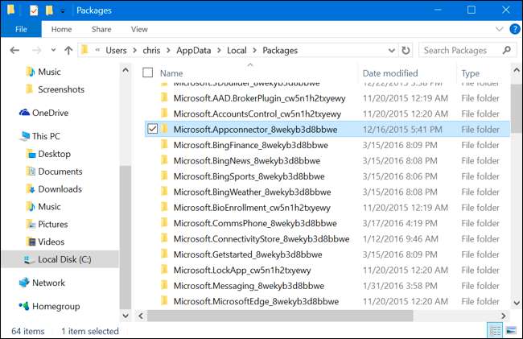Screen dimensions: 523x339
Task: Select Microsoft.MicrosoftEdge_8wekyb3d8bbwe folder name
Action: point(256,302)
